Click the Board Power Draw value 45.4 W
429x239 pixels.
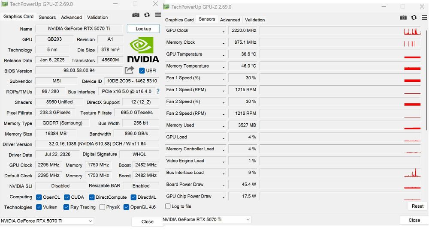pyautogui.click(x=243, y=184)
